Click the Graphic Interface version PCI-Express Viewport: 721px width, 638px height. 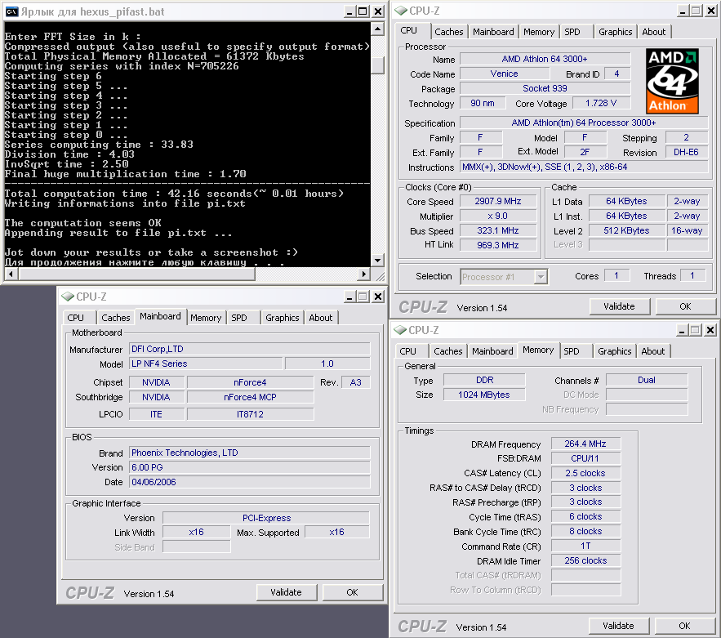(266, 519)
